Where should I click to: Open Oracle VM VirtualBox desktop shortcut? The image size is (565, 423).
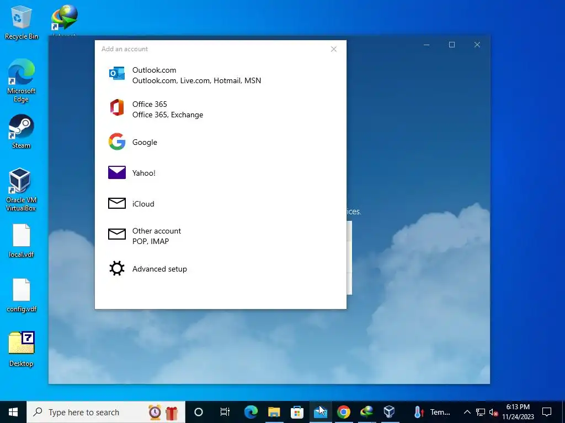point(20,189)
